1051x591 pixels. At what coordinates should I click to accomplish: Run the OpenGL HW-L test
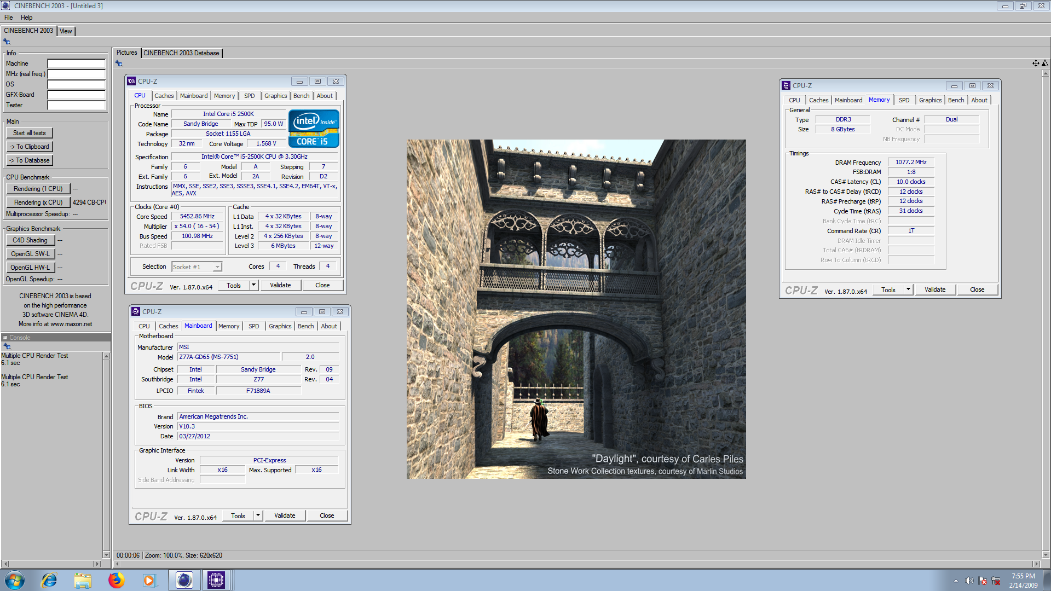30,268
